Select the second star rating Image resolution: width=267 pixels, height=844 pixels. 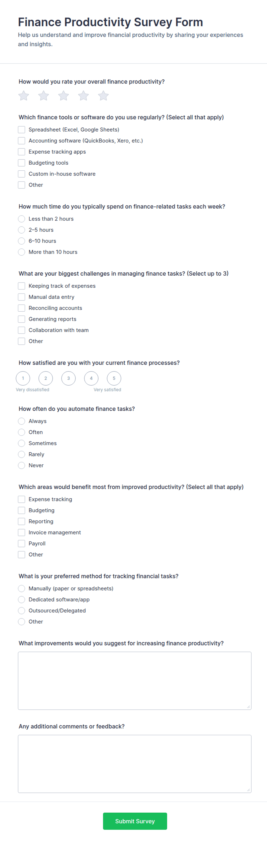coord(43,96)
